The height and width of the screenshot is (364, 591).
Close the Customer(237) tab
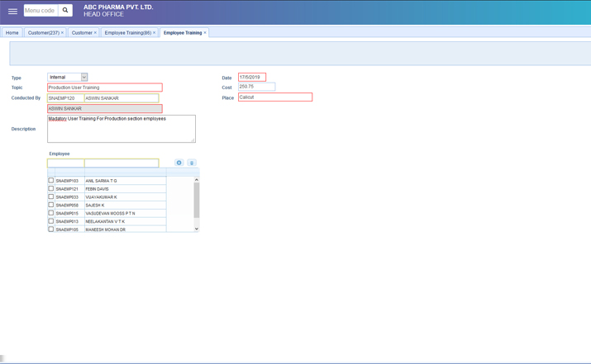pyautogui.click(x=62, y=33)
